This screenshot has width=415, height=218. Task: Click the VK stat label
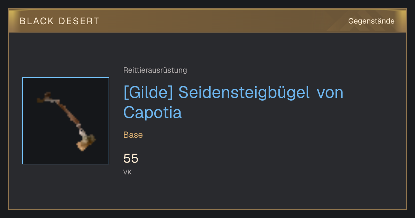coord(127,172)
